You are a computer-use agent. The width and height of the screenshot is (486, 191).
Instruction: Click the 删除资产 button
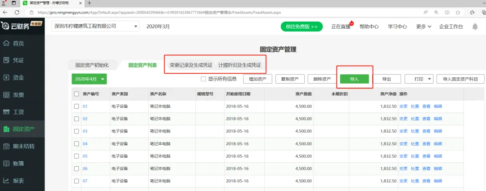[x=322, y=79]
